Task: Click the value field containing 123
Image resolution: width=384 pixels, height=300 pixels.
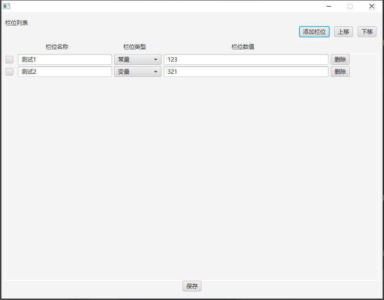Action: [246, 60]
